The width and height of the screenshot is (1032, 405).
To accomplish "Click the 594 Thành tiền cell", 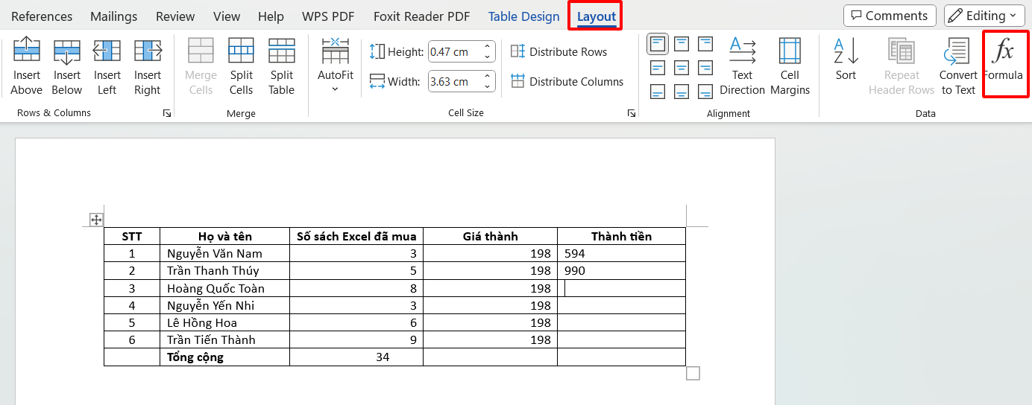I will tap(621, 254).
